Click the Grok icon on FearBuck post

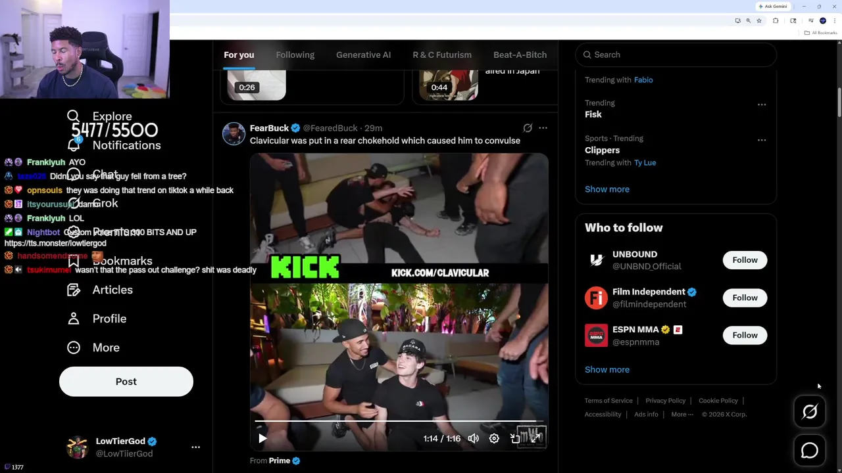(528, 128)
